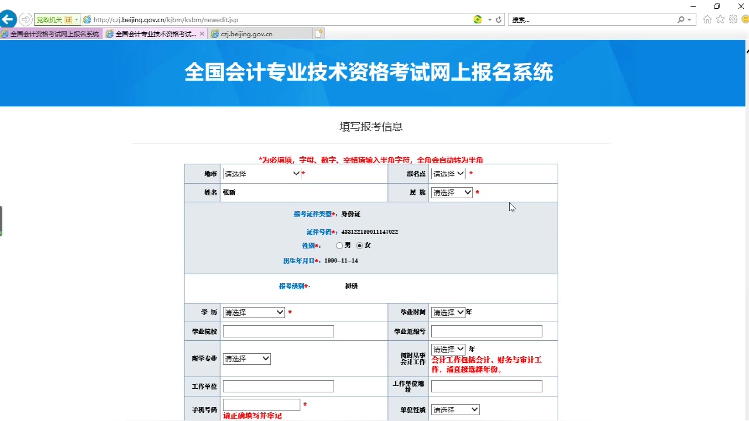Open the 地市 city dropdown

[x=262, y=174]
